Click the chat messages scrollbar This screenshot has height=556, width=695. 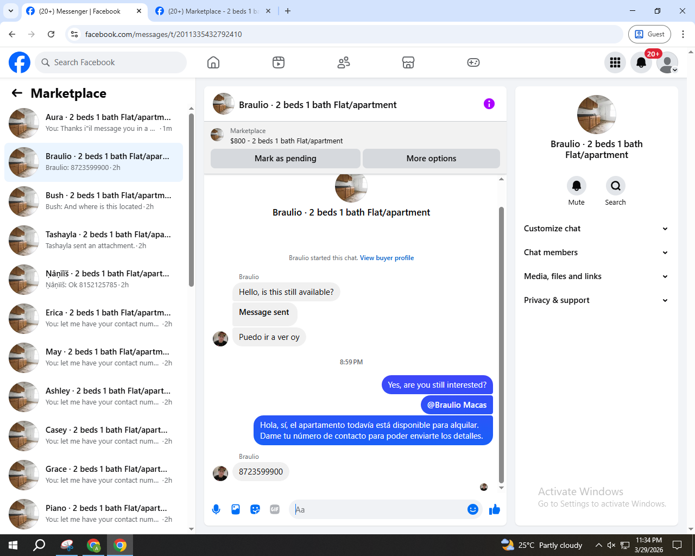(501, 345)
